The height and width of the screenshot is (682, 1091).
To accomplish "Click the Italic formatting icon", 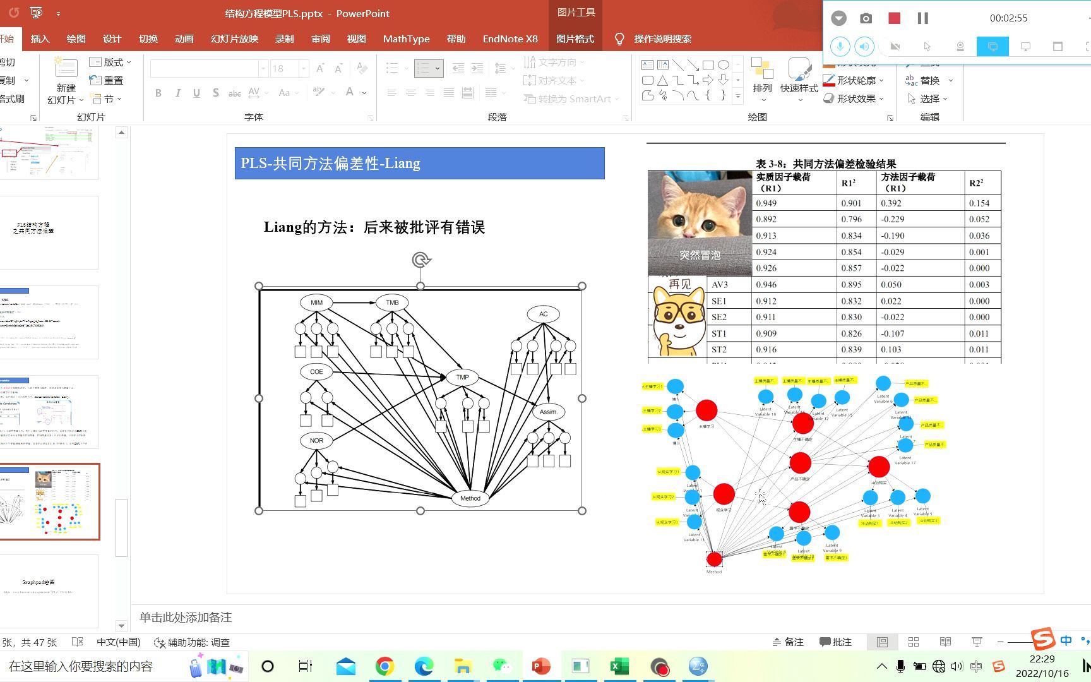I will click(177, 93).
